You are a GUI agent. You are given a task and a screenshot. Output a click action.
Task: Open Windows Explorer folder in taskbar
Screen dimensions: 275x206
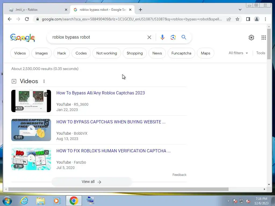[x=41, y=201]
